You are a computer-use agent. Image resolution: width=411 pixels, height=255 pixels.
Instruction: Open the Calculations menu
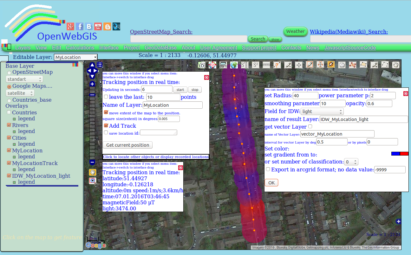pos(80,48)
